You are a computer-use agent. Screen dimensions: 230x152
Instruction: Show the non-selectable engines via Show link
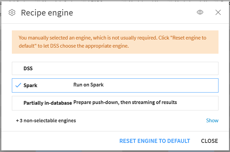212,121
